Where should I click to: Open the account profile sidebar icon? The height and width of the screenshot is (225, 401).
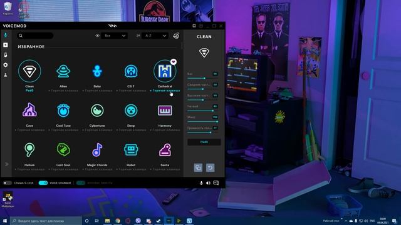pyautogui.click(x=6, y=75)
